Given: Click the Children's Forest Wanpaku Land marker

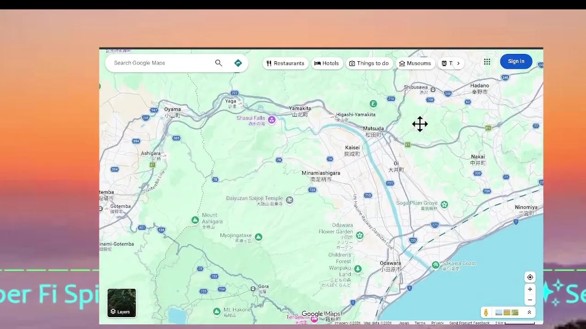Looking at the screenshot, I should coord(358,269).
